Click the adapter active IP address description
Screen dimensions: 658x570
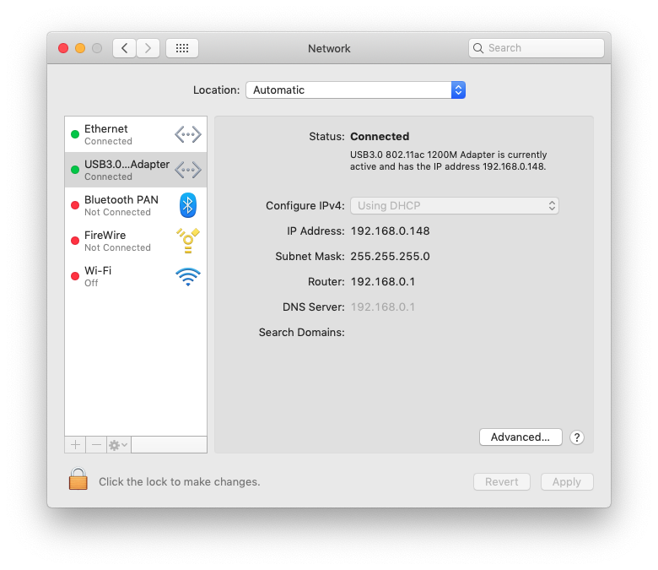point(448,160)
